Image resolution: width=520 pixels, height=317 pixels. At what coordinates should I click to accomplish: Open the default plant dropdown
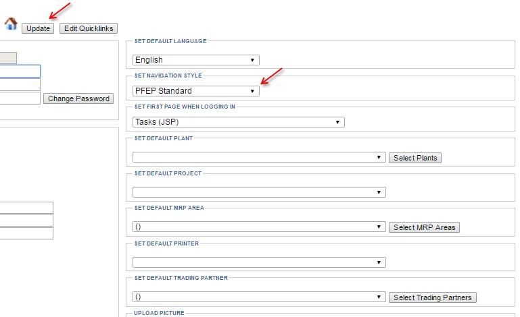coord(259,157)
